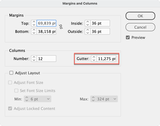
Task: Confirm with the OK button
Action: [x=140, y=16]
